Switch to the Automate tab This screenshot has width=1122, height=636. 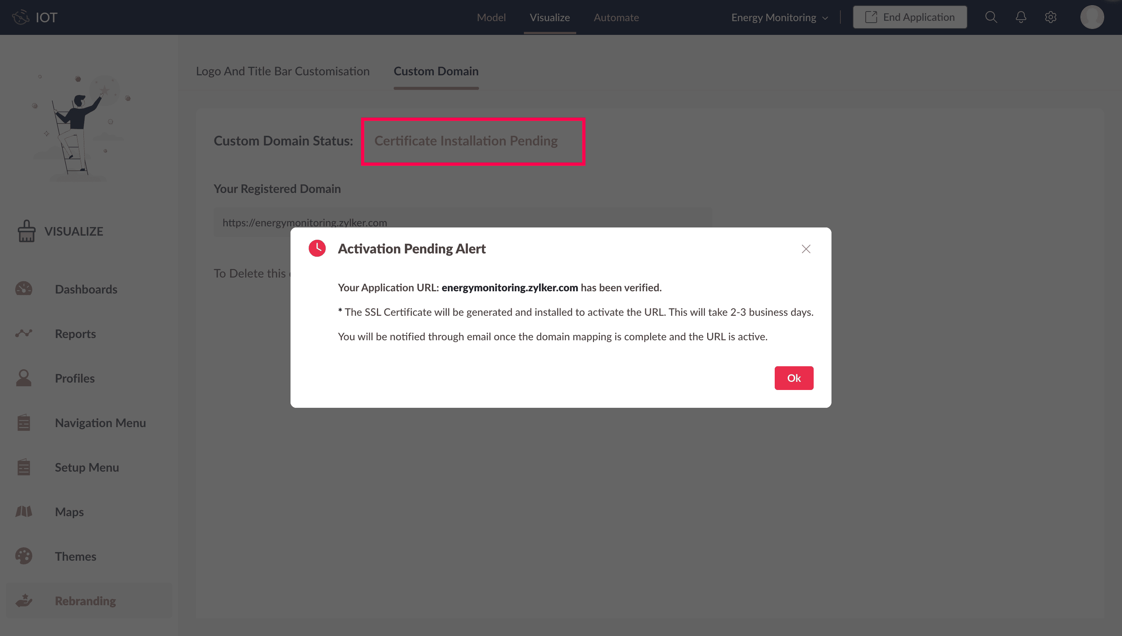pos(616,17)
